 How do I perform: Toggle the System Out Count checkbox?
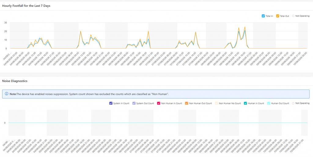pyautogui.click(x=134, y=103)
